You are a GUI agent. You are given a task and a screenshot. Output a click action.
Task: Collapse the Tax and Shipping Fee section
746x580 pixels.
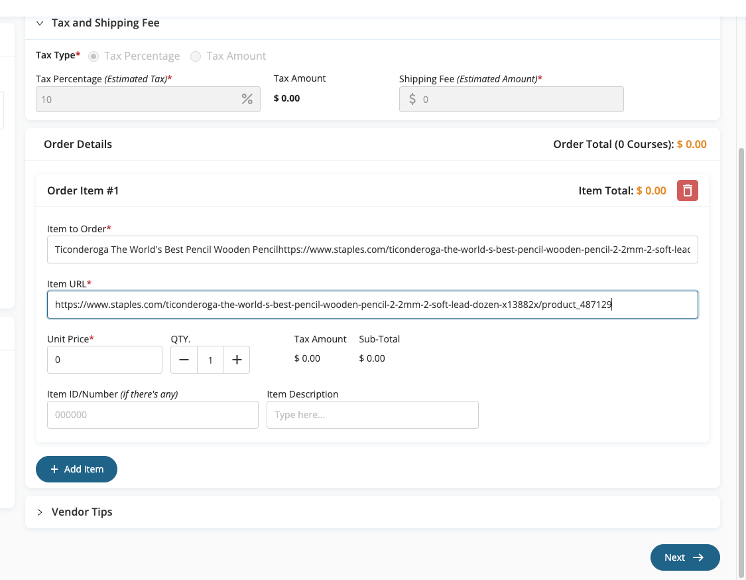[40, 23]
